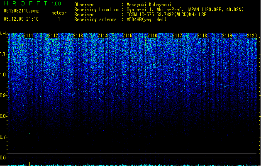261x166 pixels.
Task: Click the 2111 time marker
Action: tap(28, 36)
